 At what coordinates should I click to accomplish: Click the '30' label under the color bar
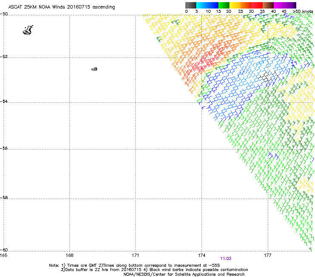tap(251, 12)
